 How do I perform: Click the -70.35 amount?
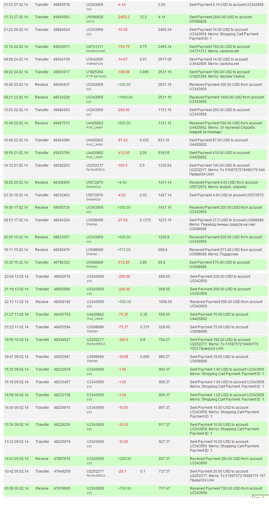point(123,314)
